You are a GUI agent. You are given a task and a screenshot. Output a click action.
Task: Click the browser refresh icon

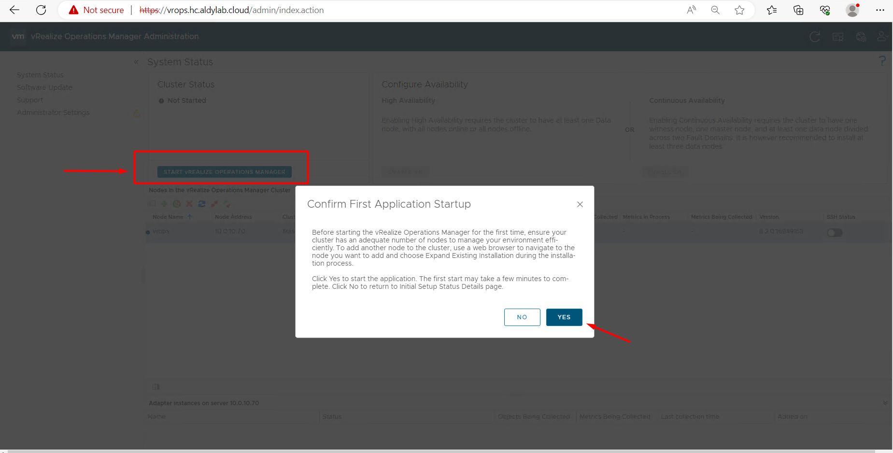click(41, 10)
